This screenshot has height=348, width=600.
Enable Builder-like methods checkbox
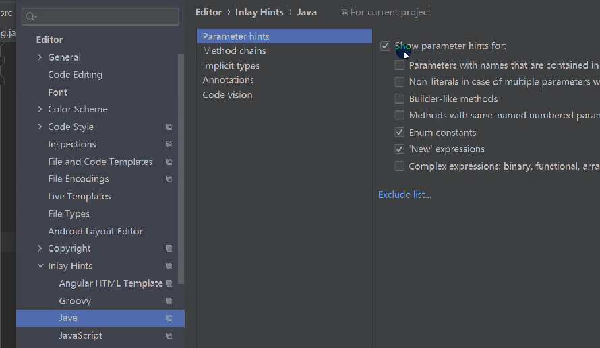(x=400, y=99)
